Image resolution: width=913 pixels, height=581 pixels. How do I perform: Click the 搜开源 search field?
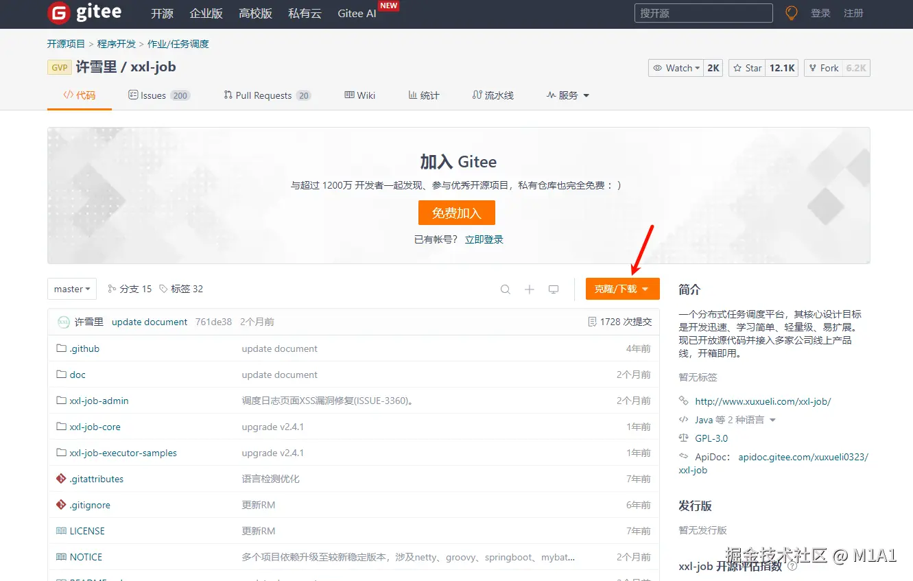pyautogui.click(x=704, y=13)
